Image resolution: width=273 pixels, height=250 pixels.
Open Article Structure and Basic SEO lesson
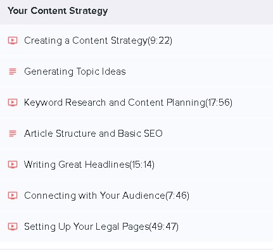coord(136,134)
